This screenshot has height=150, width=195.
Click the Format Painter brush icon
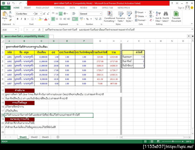click(x=10, y=20)
